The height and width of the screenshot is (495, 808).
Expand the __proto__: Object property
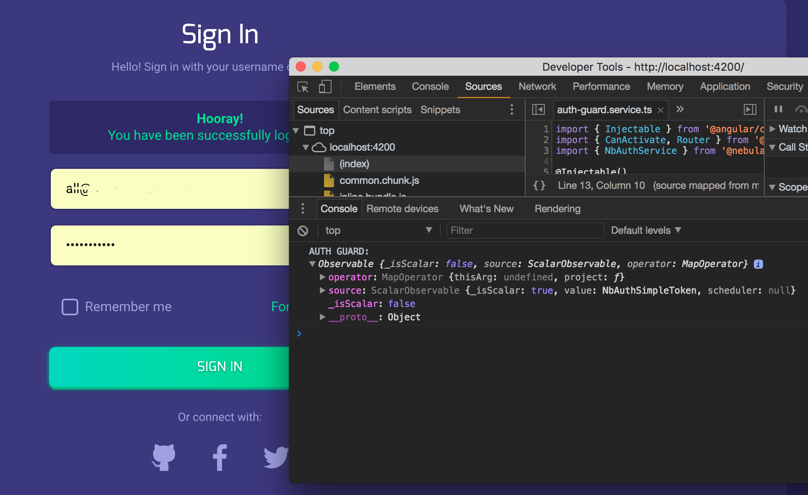[x=322, y=317]
